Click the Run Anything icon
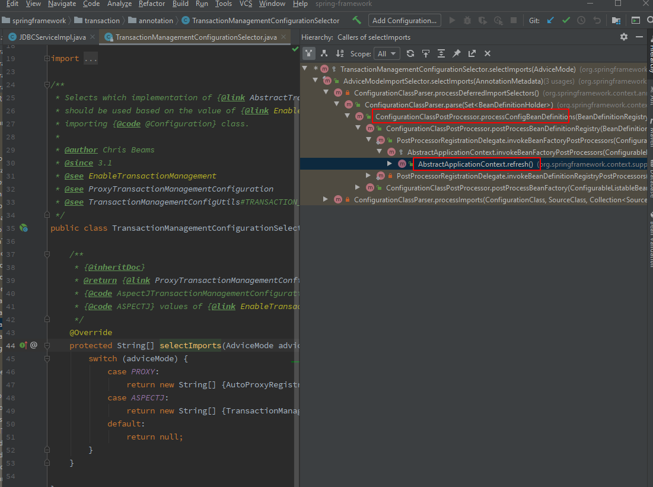 pos(636,20)
